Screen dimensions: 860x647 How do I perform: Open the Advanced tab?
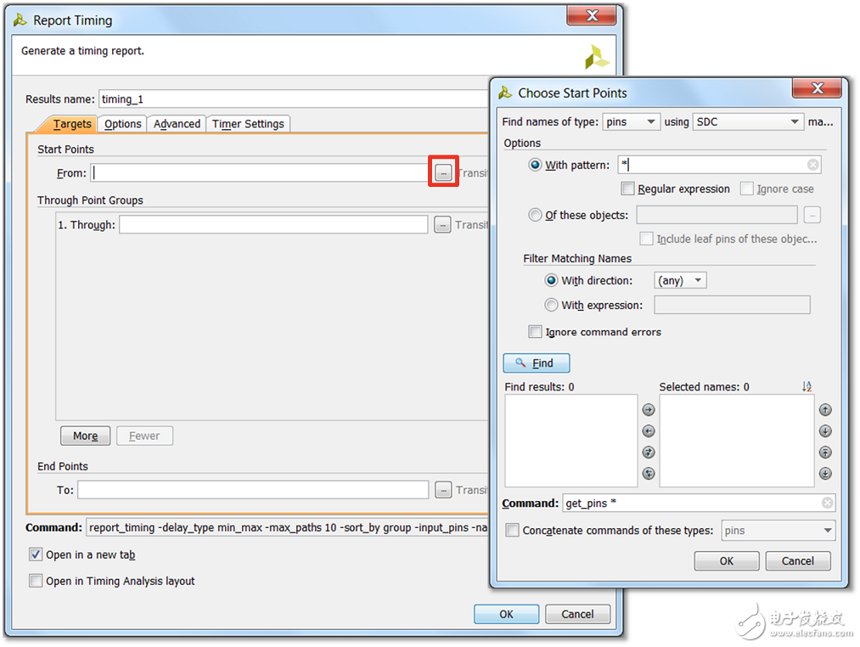pos(177,124)
